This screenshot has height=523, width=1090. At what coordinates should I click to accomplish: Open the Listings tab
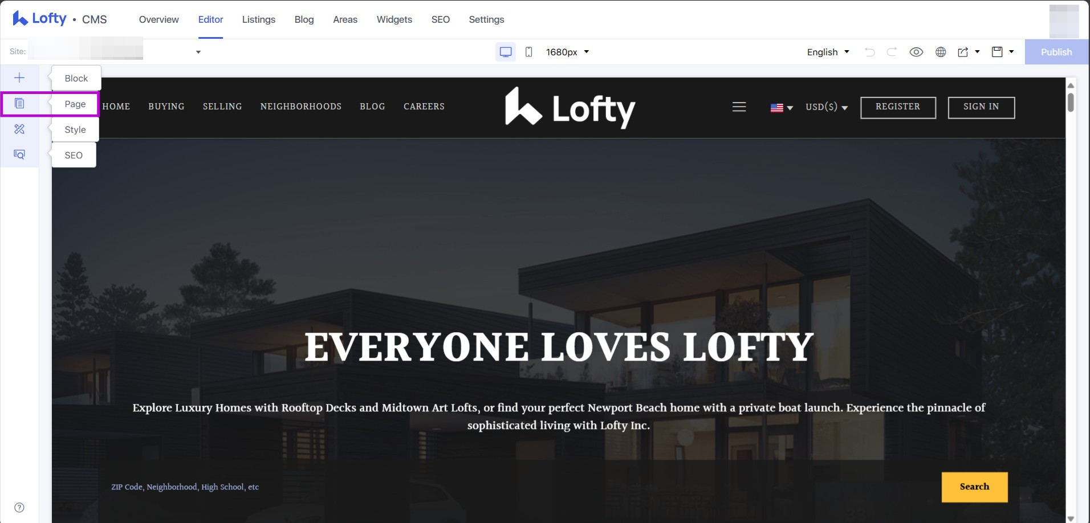pyautogui.click(x=258, y=19)
